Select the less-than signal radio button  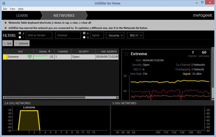(x=84, y=37)
